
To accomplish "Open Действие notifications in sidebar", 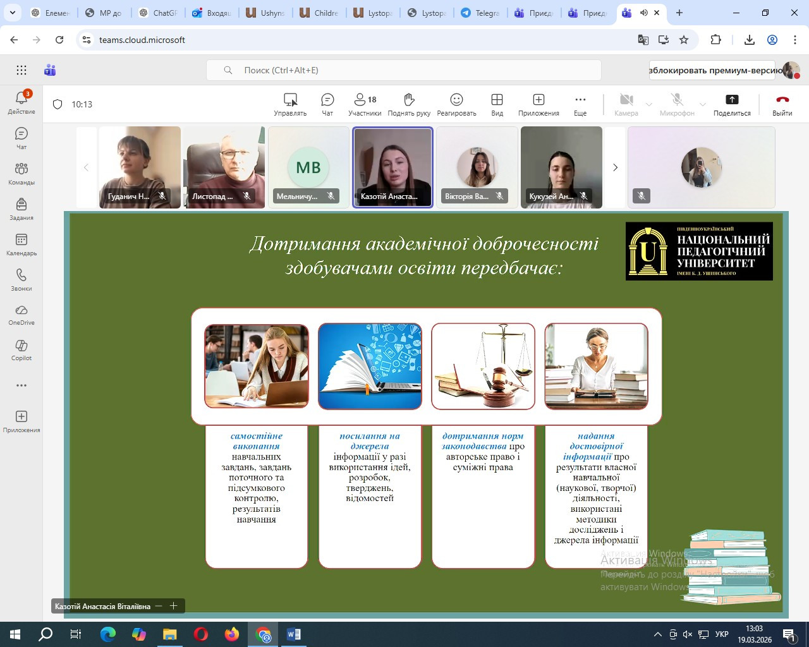I will pyautogui.click(x=21, y=102).
